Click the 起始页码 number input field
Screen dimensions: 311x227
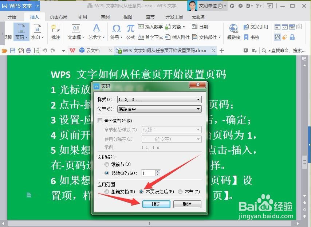(148, 173)
